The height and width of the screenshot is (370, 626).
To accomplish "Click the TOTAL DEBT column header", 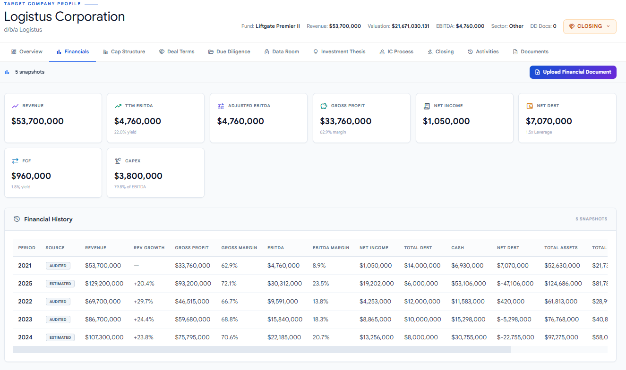I will pos(418,248).
